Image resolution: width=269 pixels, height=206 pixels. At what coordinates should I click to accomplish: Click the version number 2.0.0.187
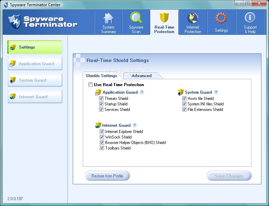point(15,199)
